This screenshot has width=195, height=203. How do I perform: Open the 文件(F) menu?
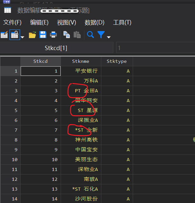pyautogui.click(x=12, y=23)
